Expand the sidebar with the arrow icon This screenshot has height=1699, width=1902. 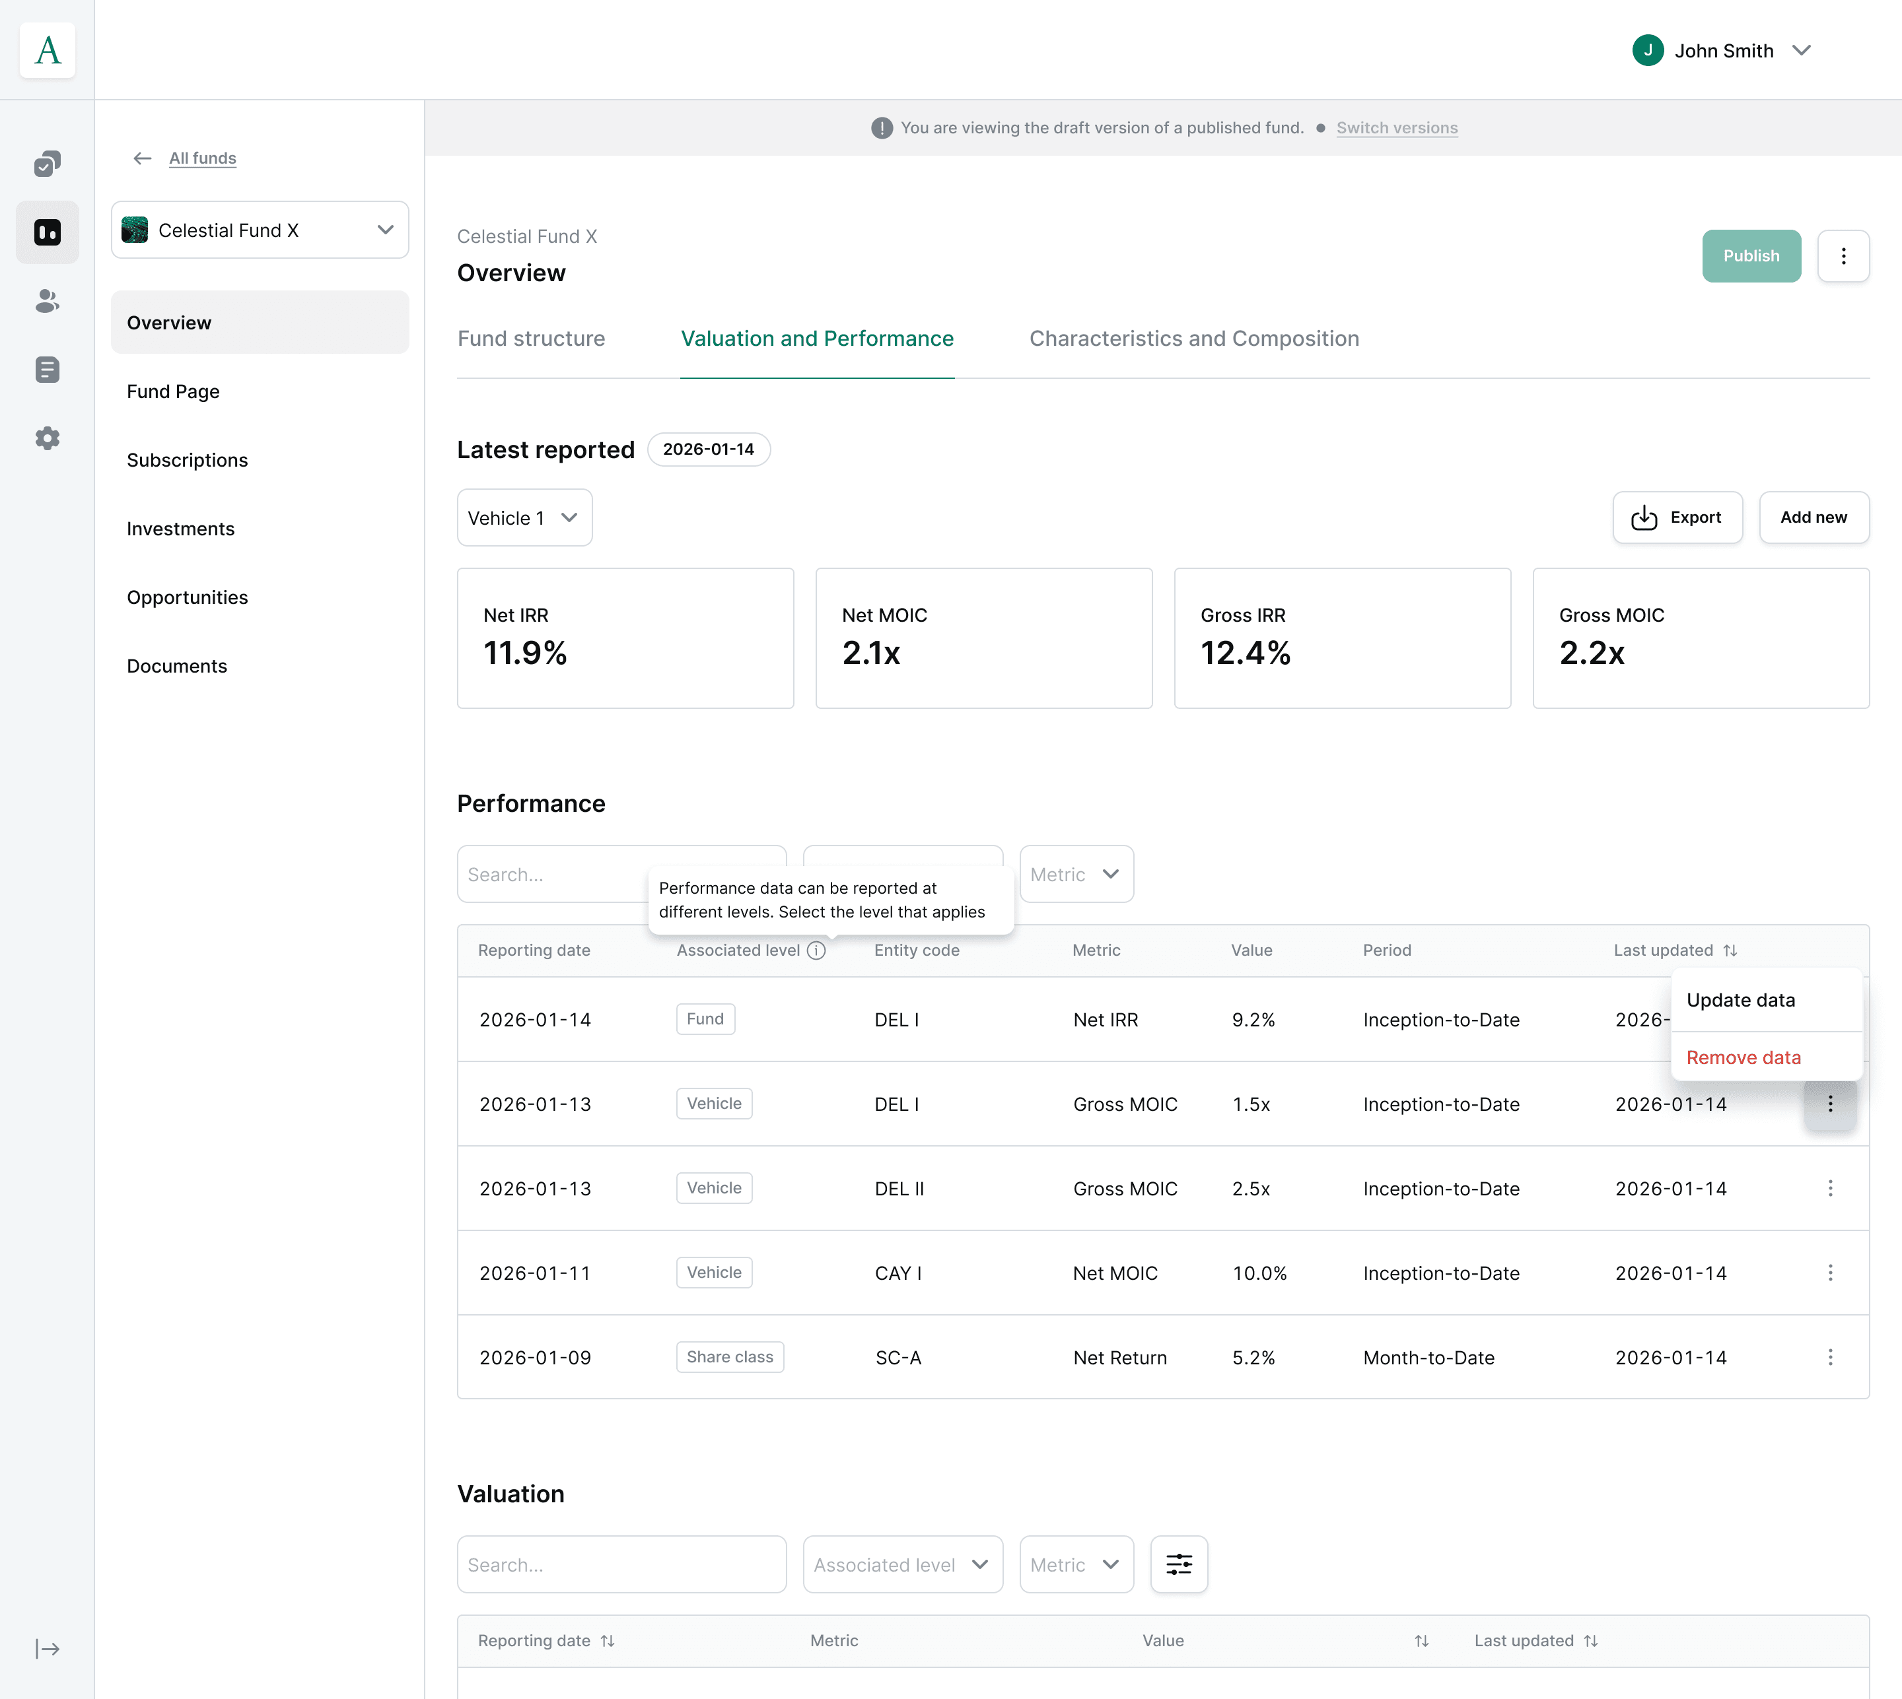(48, 1649)
